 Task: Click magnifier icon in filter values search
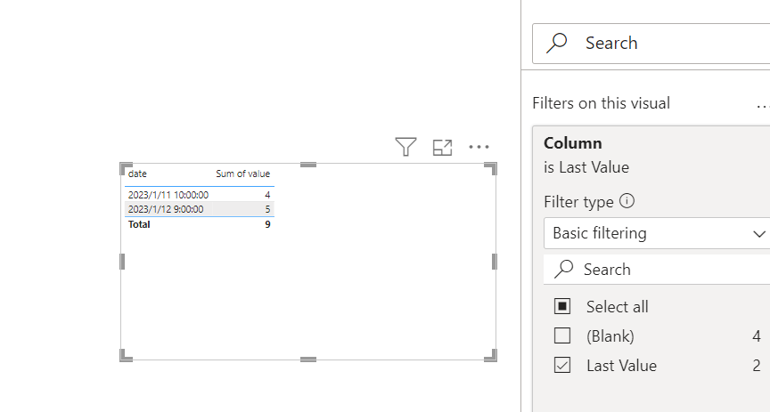(563, 269)
